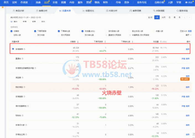The width and height of the screenshot is (195, 138).
Task: Select the 手淘推荐 radio button
Action: (13, 49)
